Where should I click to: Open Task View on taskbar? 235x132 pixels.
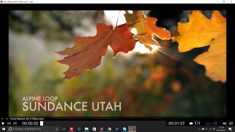(64, 129)
